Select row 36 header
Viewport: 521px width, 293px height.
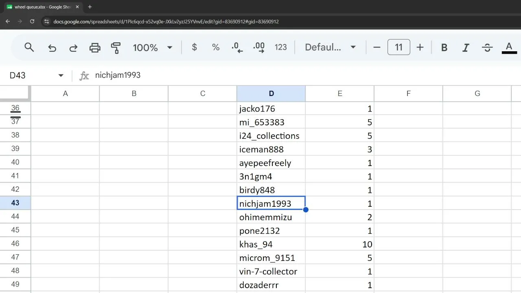(15, 108)
